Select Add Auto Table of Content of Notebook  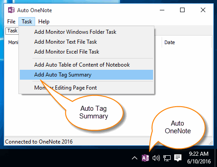tap(86, 65)
